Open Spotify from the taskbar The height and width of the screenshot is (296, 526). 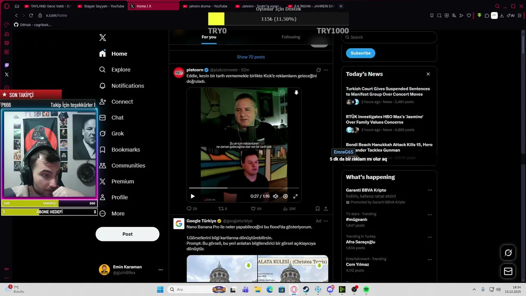point(366,289)
